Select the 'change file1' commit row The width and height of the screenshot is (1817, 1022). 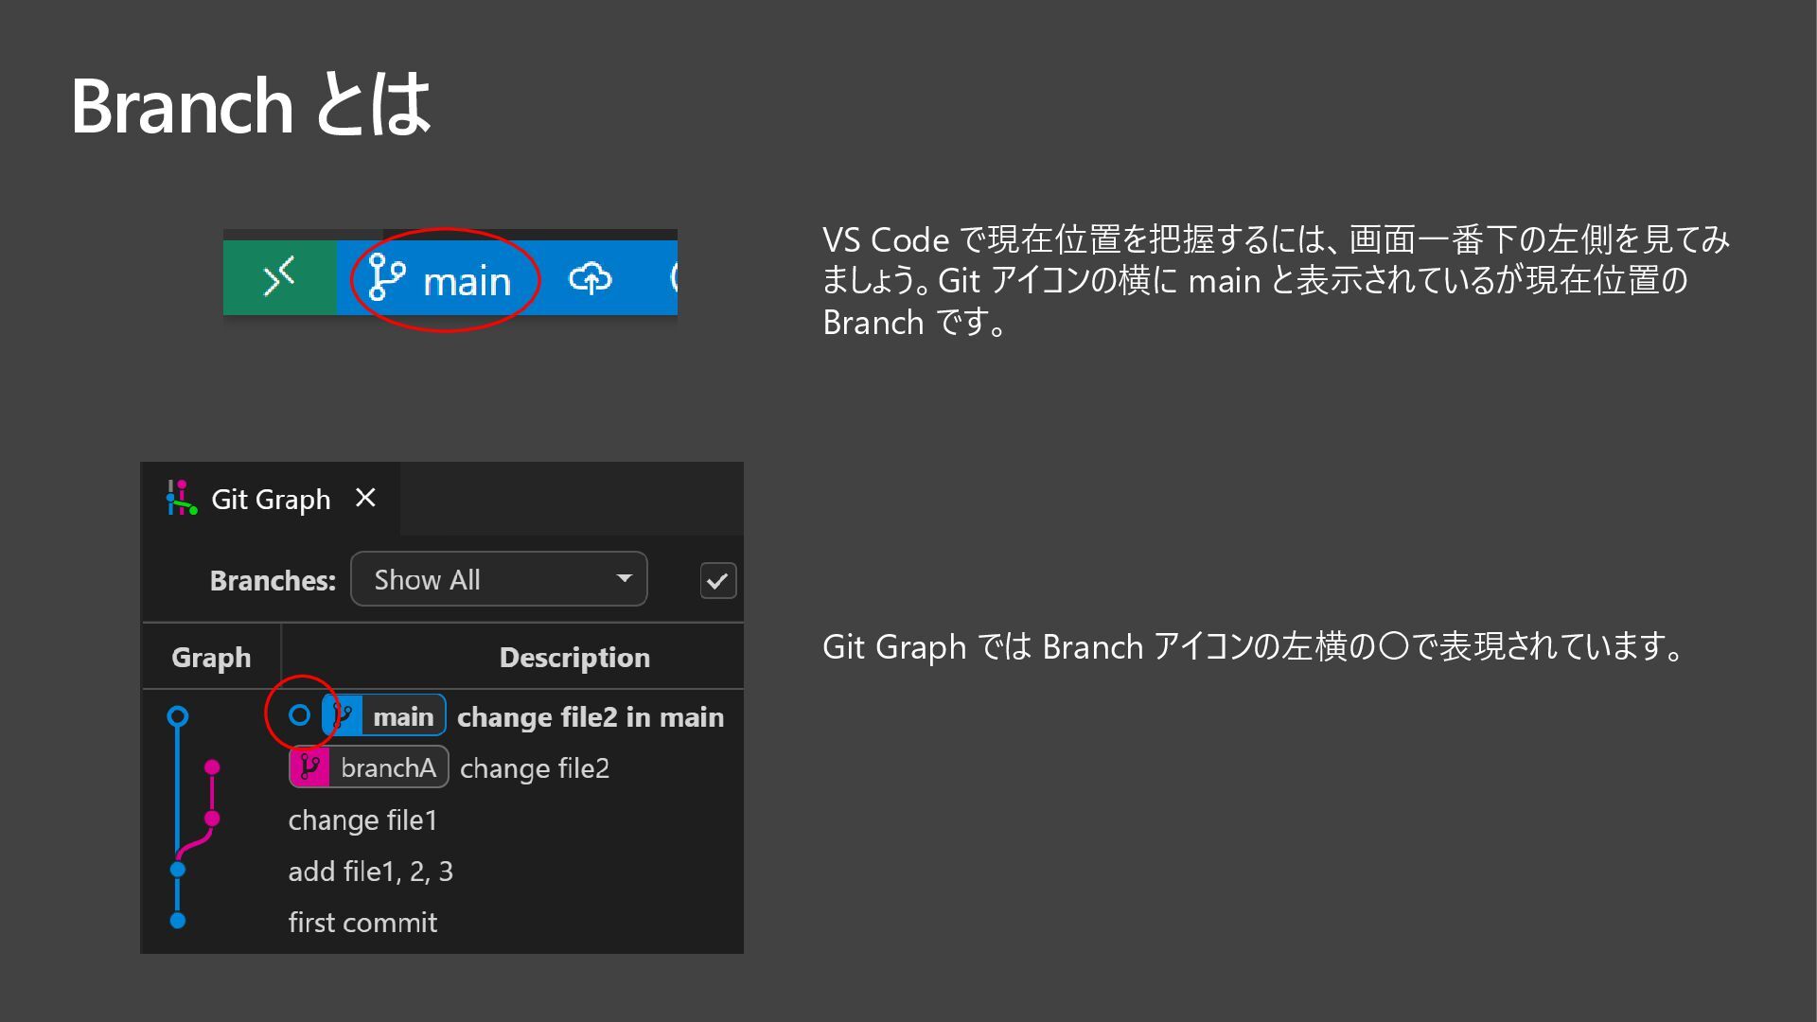point(362,819)
